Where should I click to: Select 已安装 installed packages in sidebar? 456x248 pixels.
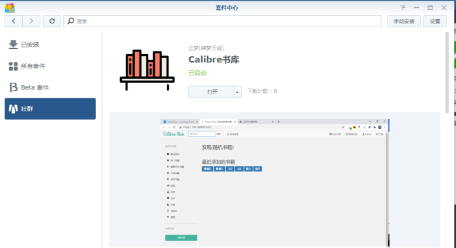50,44
